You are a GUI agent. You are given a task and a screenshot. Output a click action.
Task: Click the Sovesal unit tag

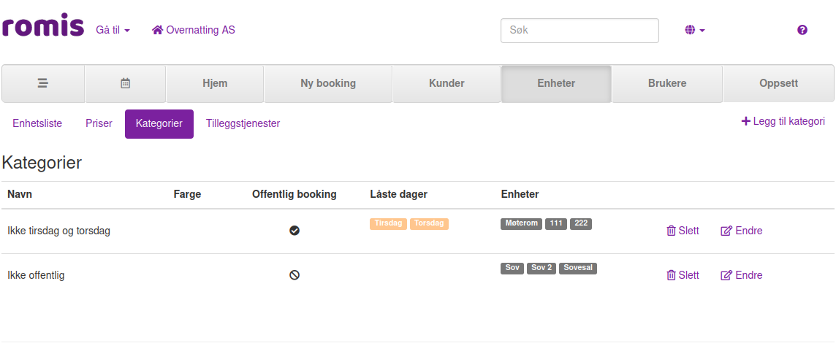coord(578,269)
